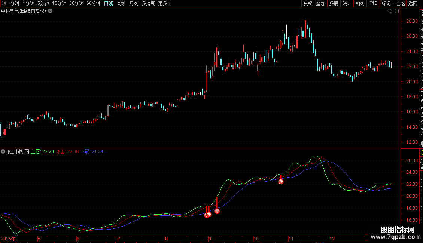The image size is (423, 243).
Task: Click the 28.00 price axis label
Action: pyautogui.click(x=412, y=21)
